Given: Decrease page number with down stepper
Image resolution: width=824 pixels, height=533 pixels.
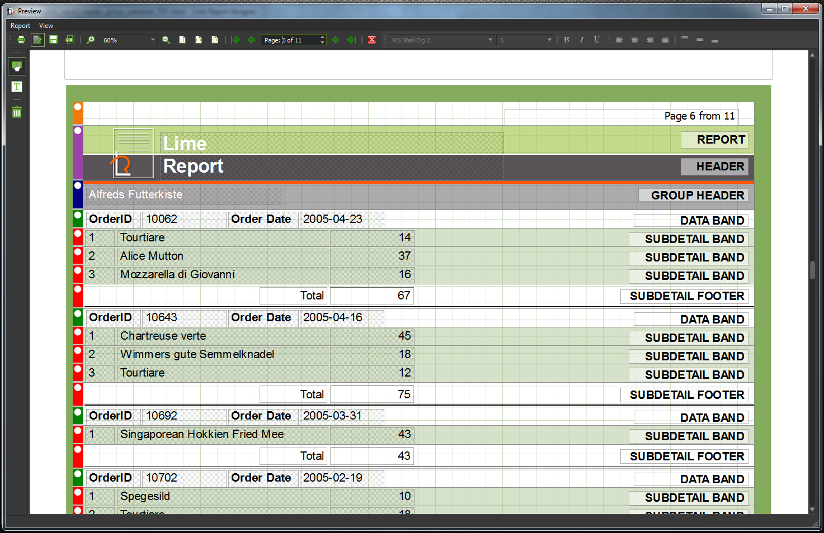Looking at the screenshot, I should [x=322, y=42].
